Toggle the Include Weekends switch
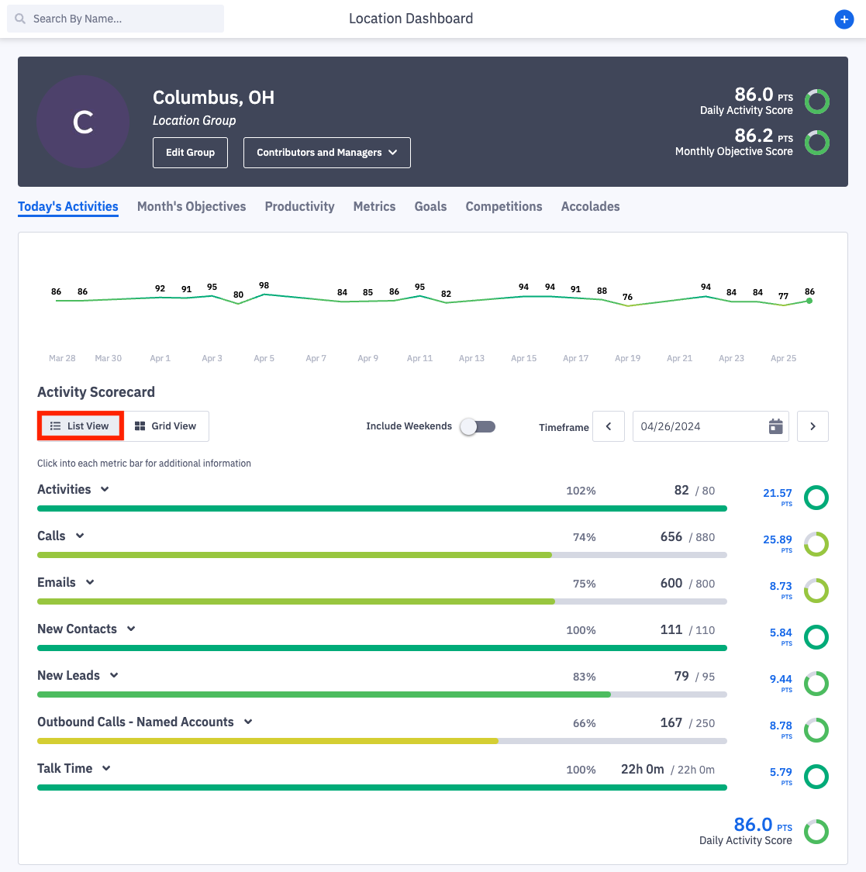The height and width of the screenshot is (872, 866). click(x=478, y=426)
